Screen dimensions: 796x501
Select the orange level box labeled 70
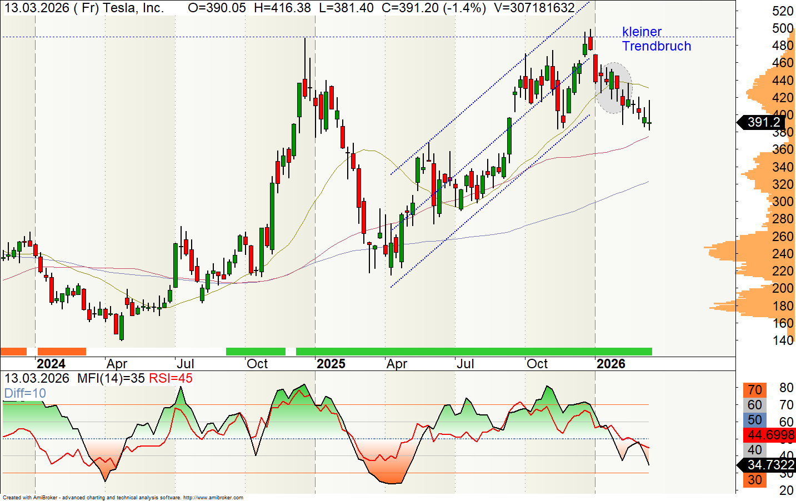(754, 390)
